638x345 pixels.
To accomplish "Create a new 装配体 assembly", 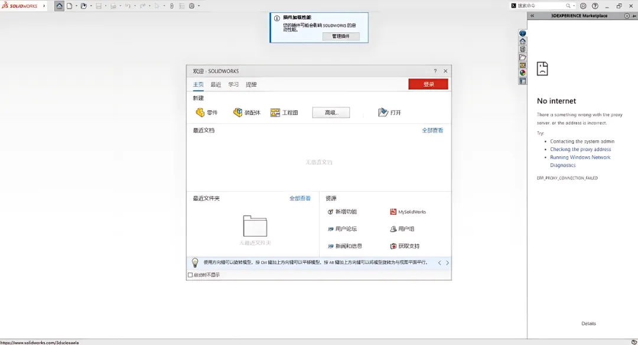I will [246, 113].
